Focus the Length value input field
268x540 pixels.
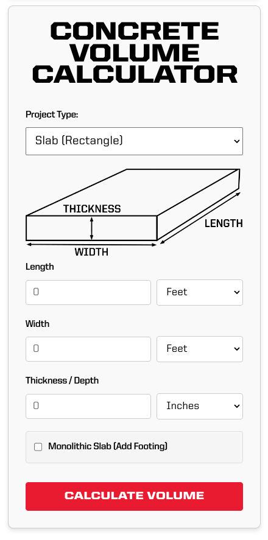pos(88,292)
